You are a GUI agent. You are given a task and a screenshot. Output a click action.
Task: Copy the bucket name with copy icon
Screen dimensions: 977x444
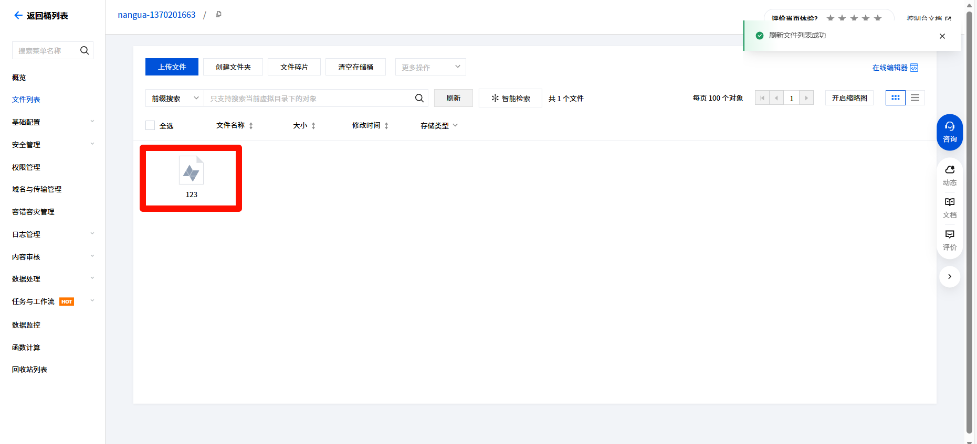[218, 14]
